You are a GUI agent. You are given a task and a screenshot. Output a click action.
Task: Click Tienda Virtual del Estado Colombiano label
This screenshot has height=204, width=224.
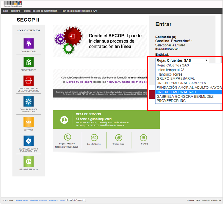[x=29, y=90]
